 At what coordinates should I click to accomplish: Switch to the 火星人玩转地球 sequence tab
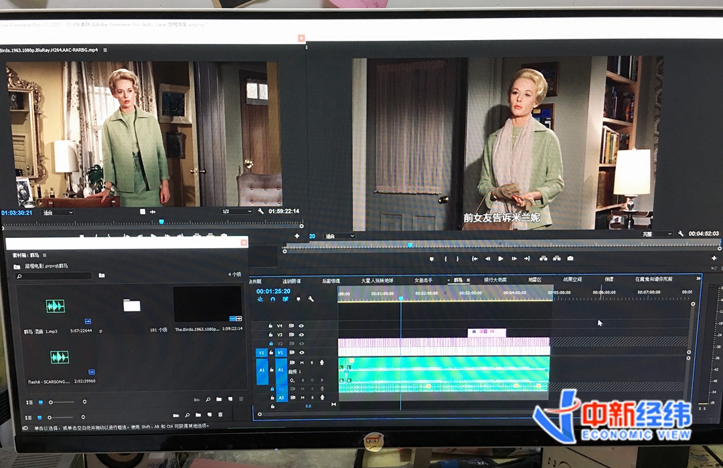tap(377, 280)
